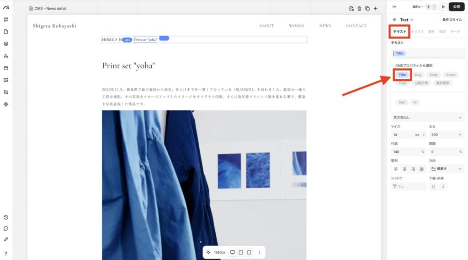Click the 条件スタイル button
This screenshot has width=468, height=260.
tap(452, 20)
